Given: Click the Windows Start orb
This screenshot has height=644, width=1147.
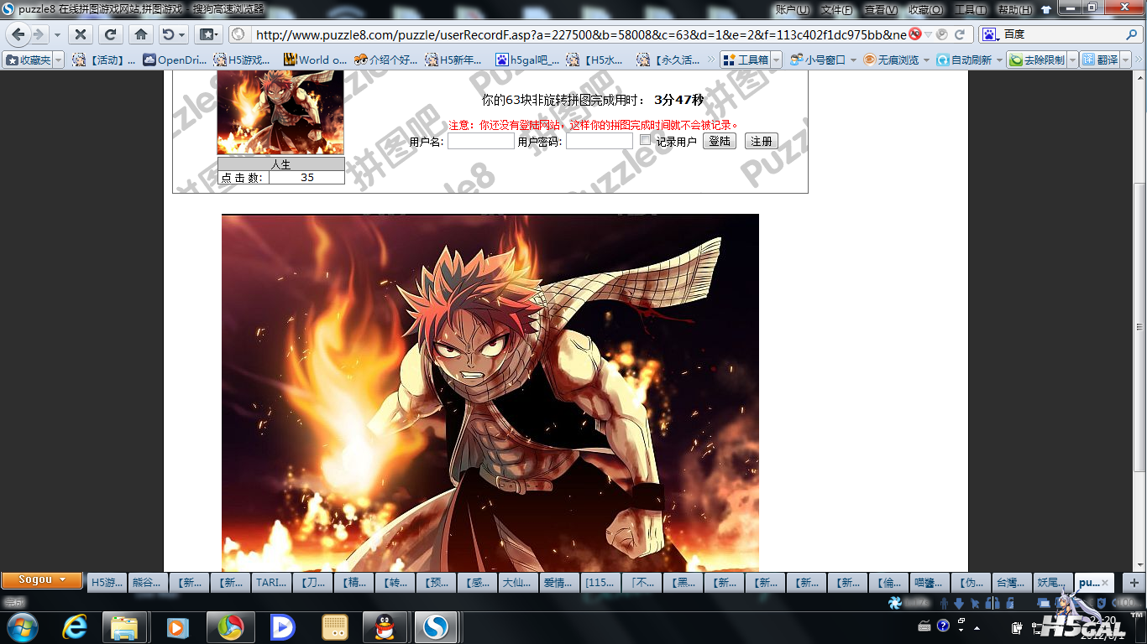Looking at the screenshot, I should (22, 626).
